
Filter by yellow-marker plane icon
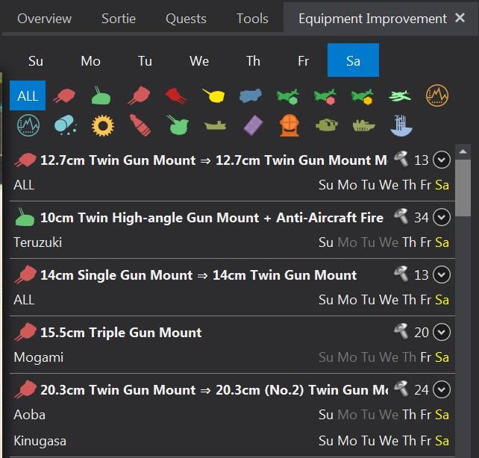click(x=363, y=96)
